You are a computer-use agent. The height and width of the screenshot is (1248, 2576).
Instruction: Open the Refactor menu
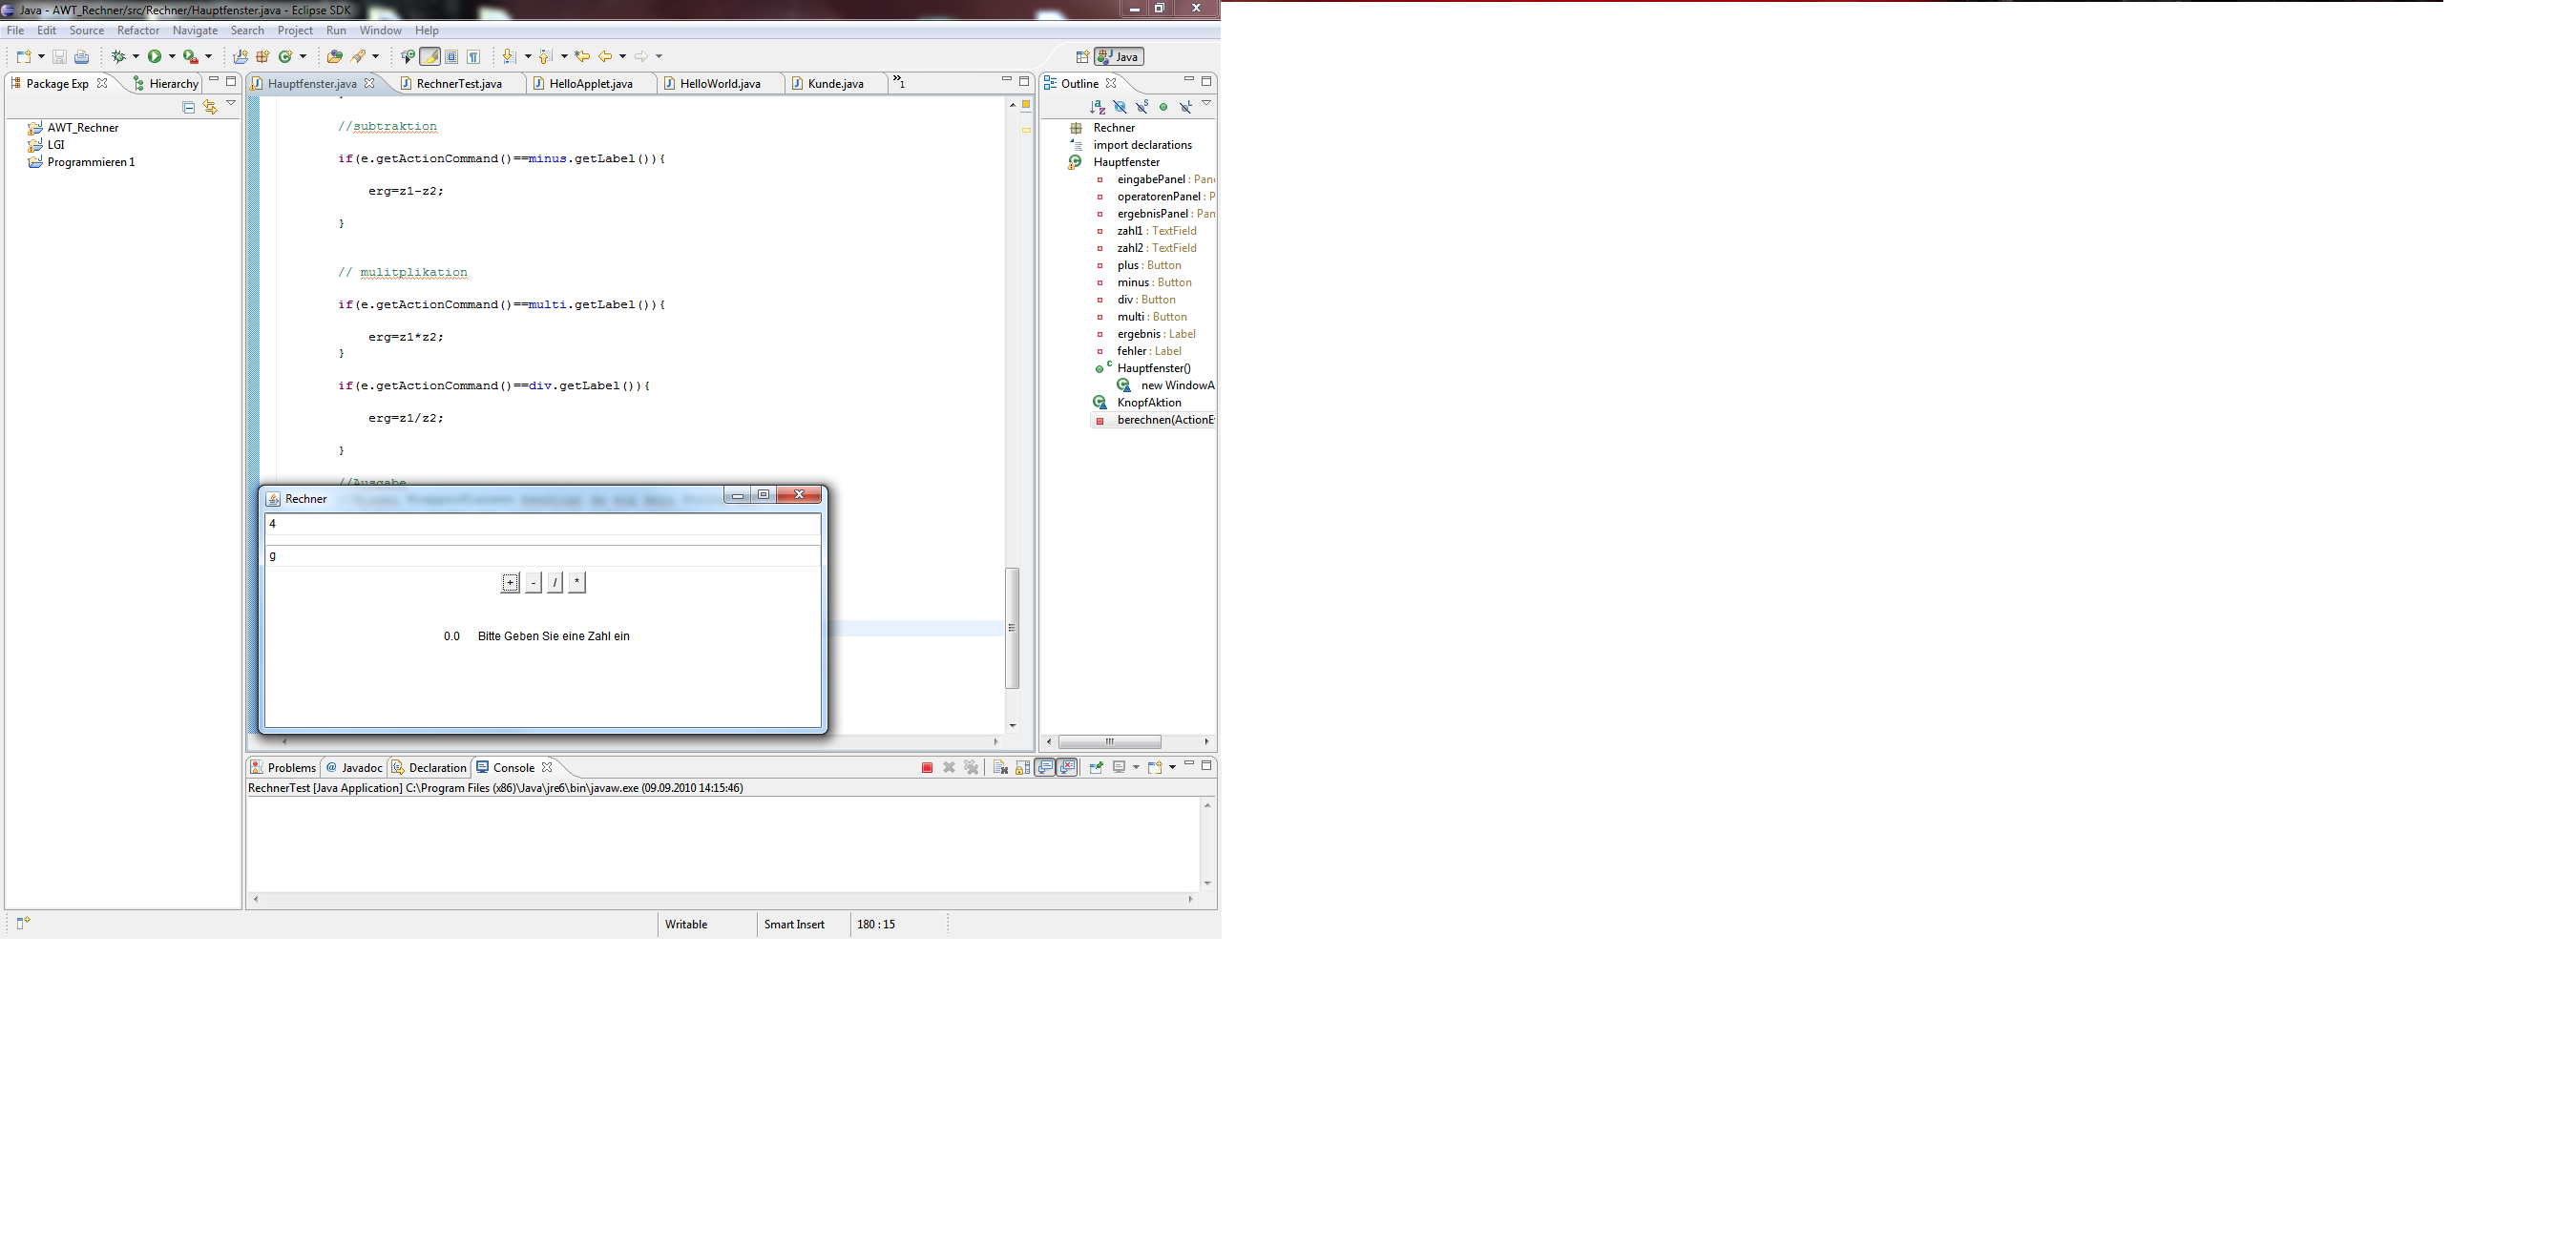coord(138,31)
